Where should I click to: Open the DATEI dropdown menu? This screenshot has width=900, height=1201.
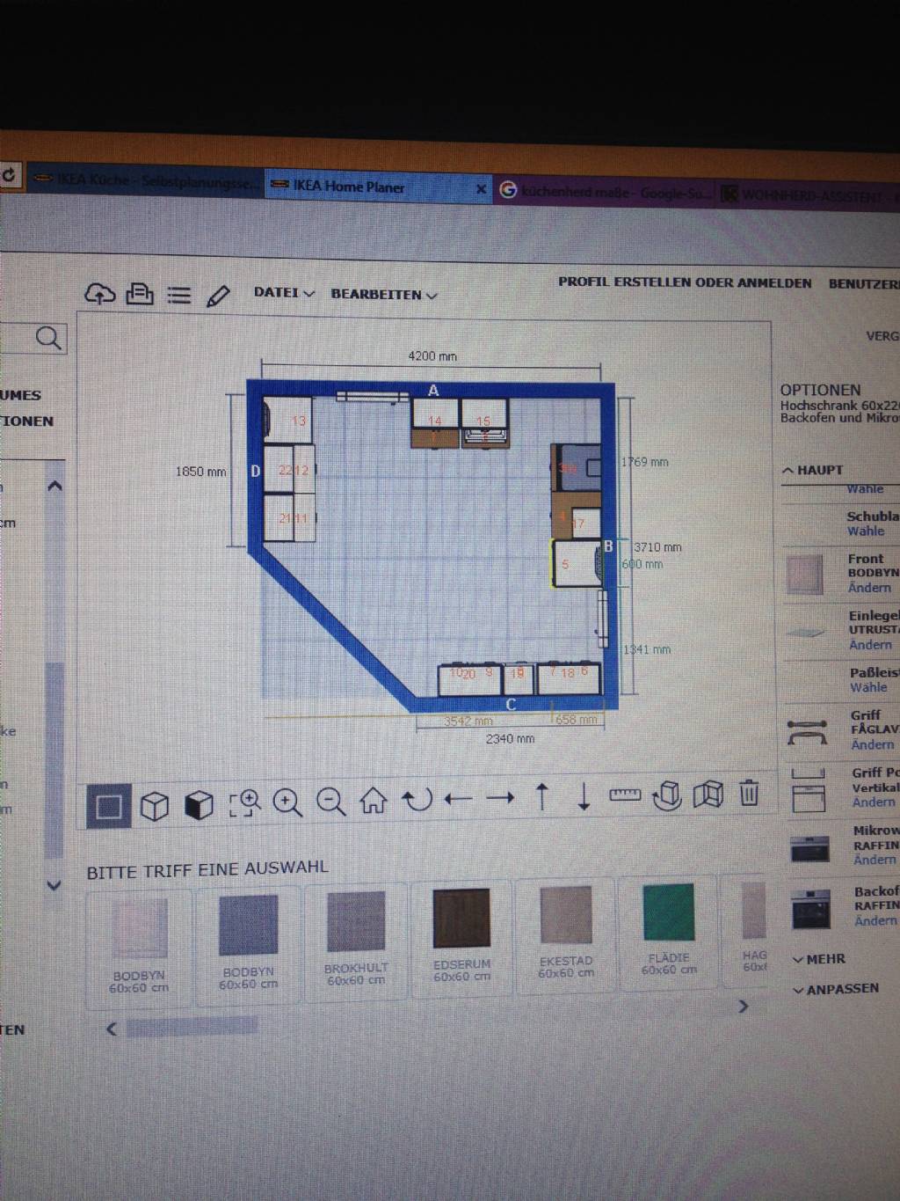pos(283,293)
